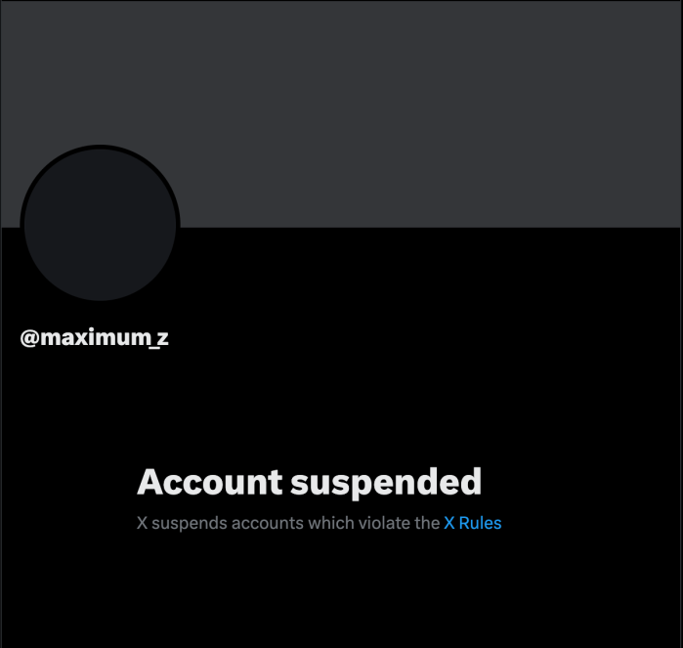Open the X Rules link
Viewport: 683px width, 648px height.
(473, 523)
